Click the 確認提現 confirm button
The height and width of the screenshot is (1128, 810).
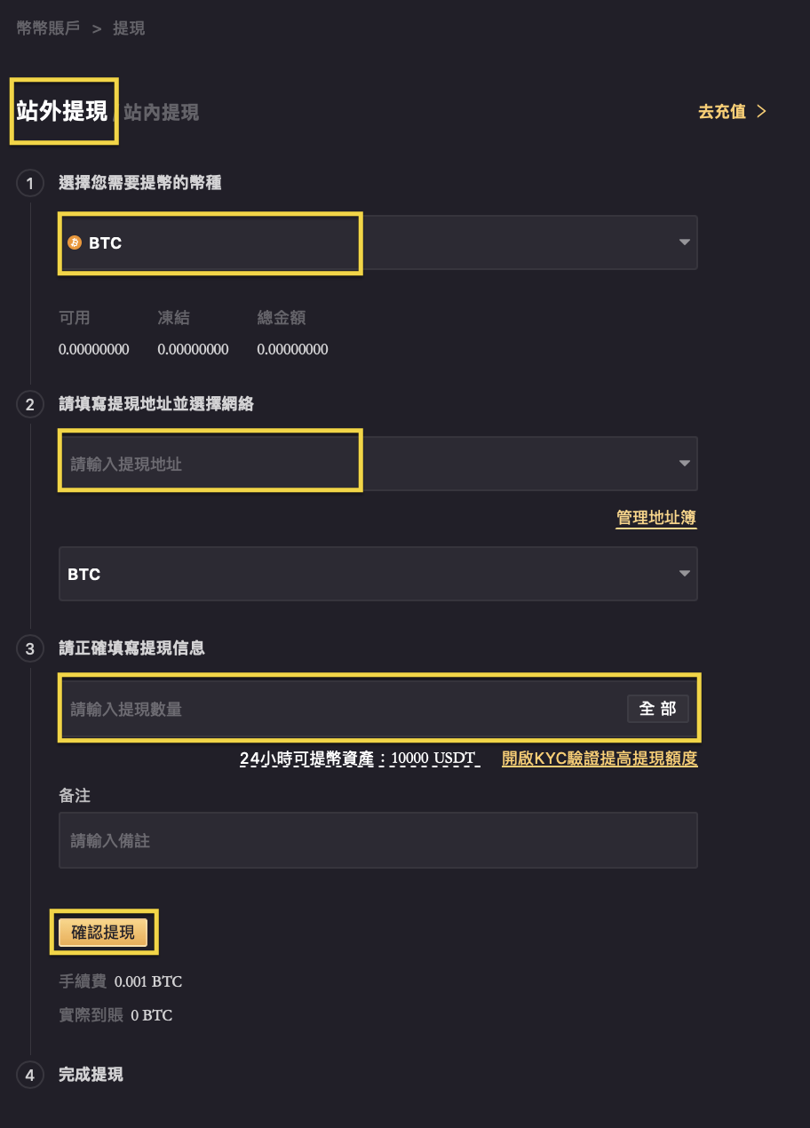(x=103, y=932)
